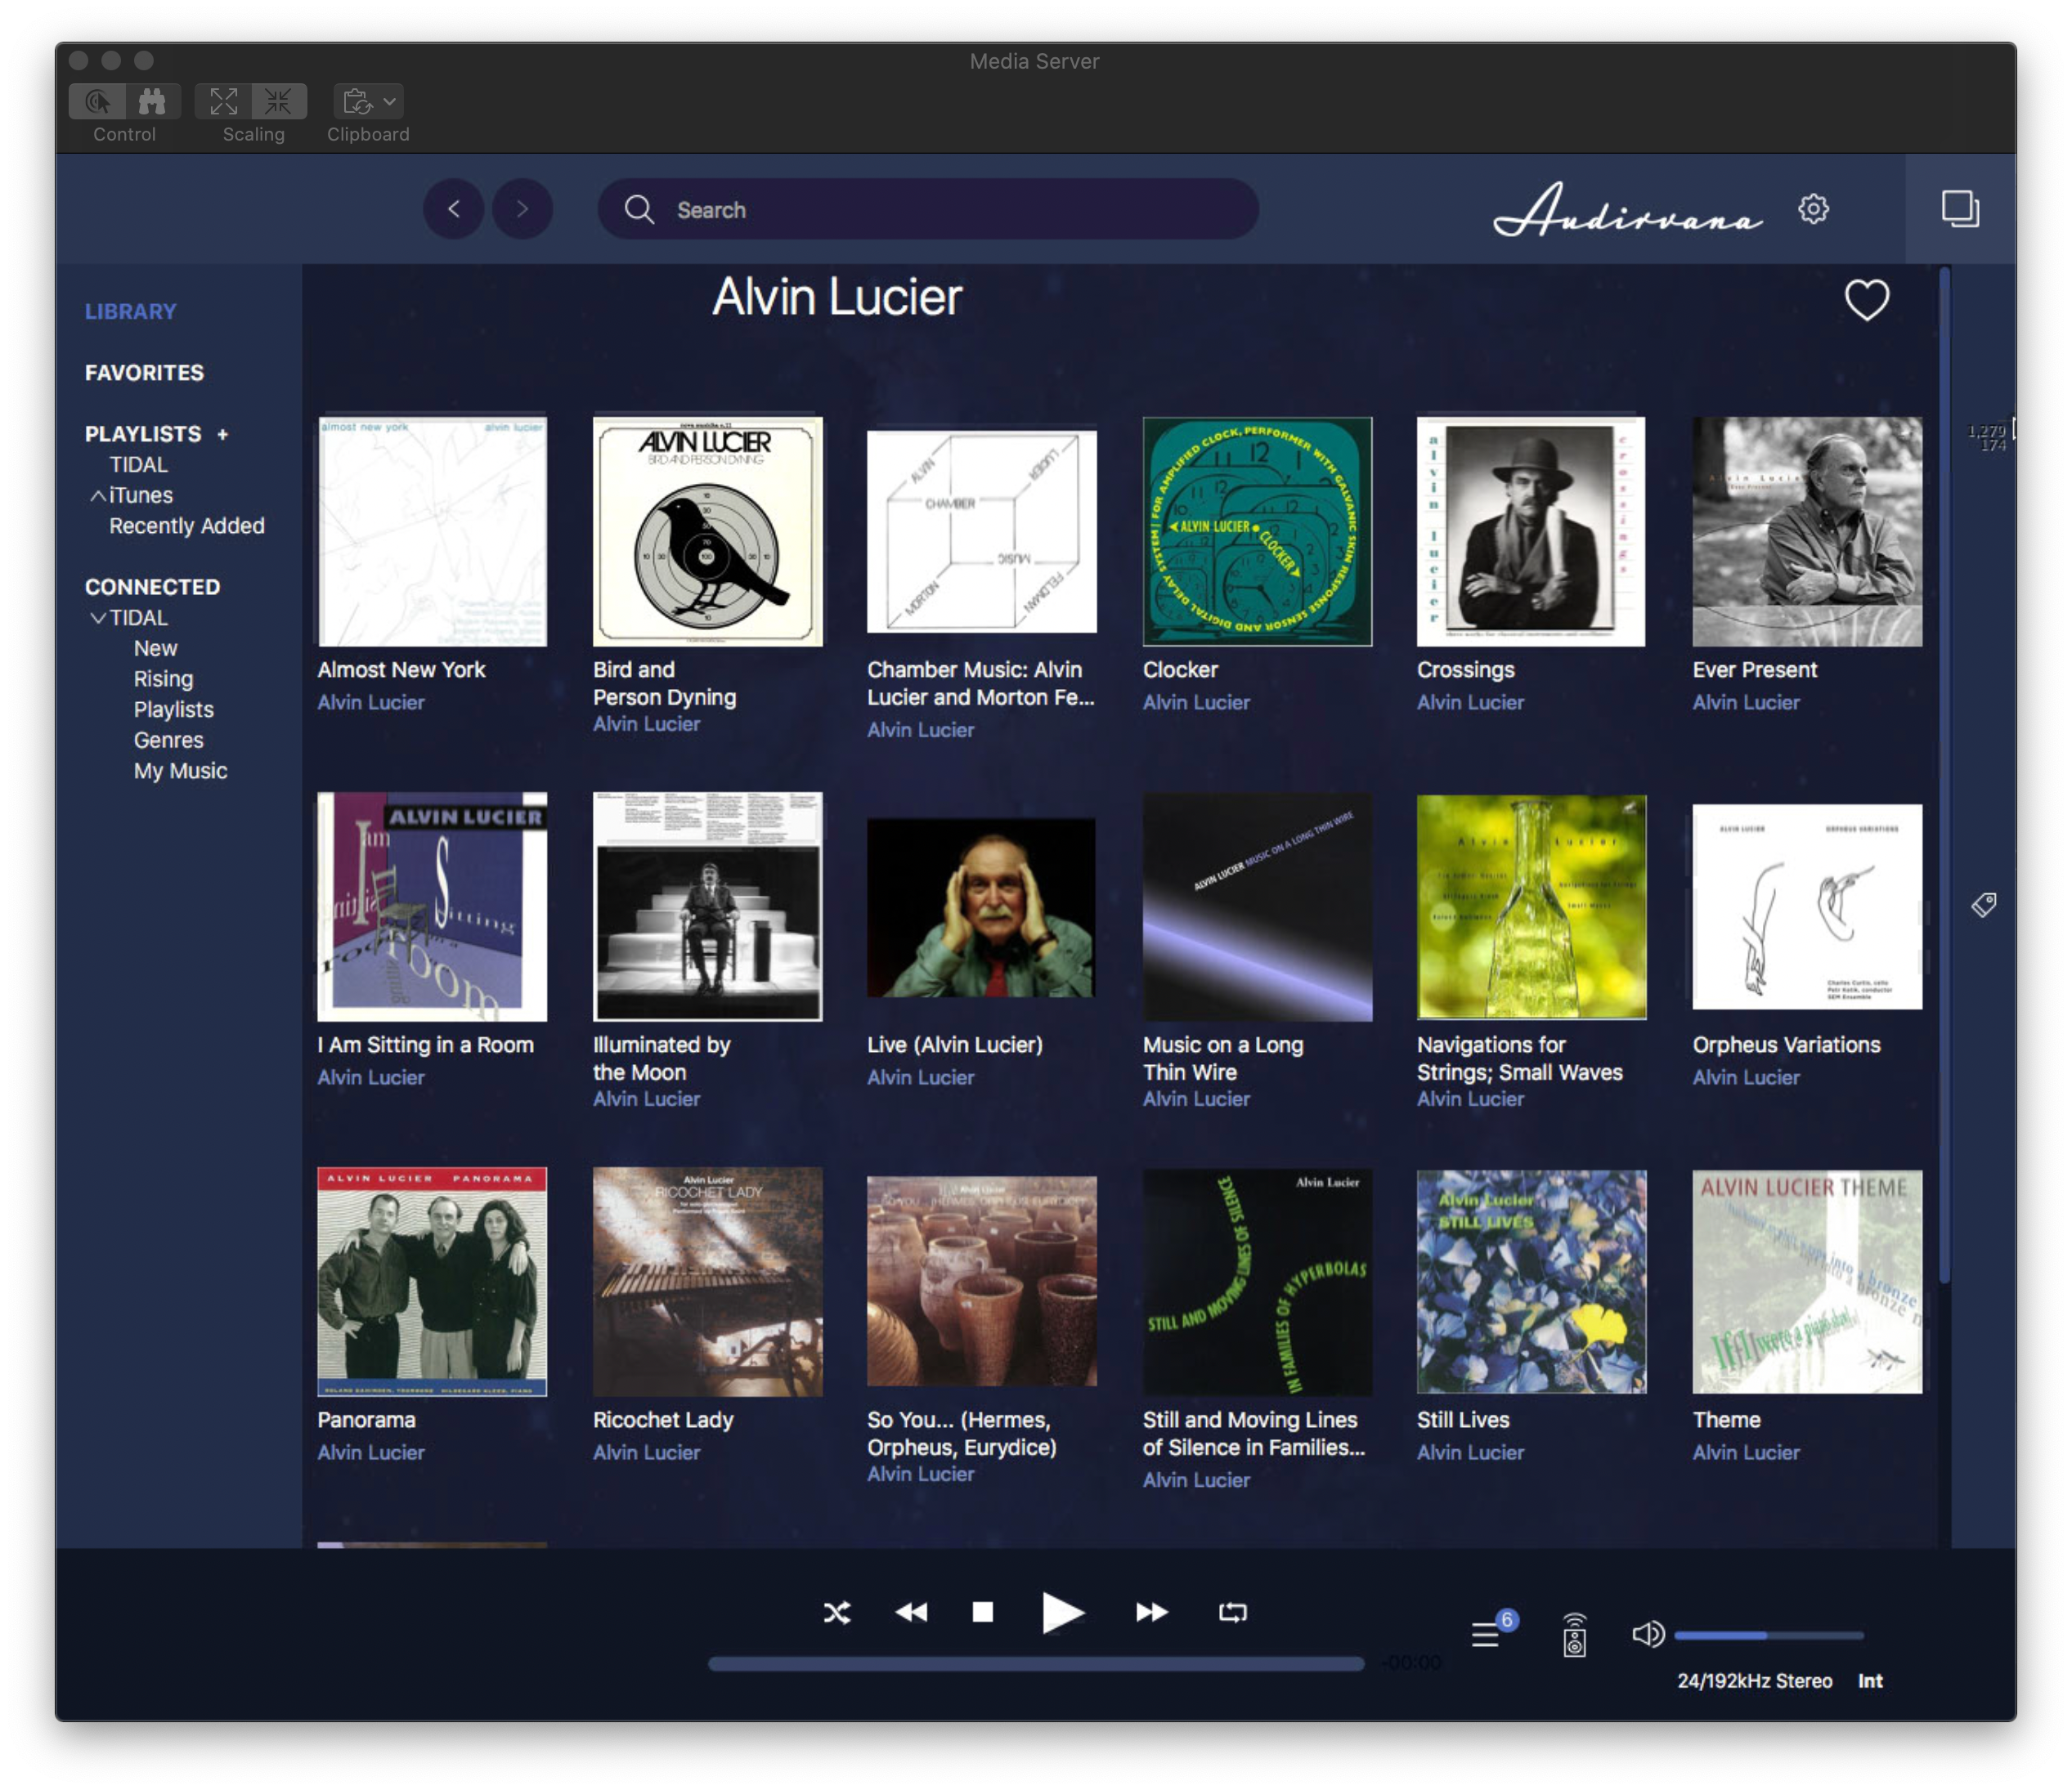2072x1790 pixels.
Task: Open the Panorama album cover
Action: (432, 1282)
